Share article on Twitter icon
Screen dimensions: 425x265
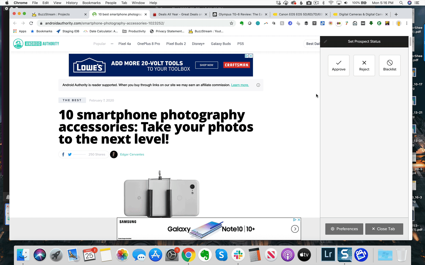coord(70,154)
